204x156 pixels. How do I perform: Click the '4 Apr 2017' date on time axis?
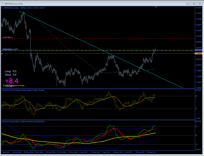(x=106, y=152)
